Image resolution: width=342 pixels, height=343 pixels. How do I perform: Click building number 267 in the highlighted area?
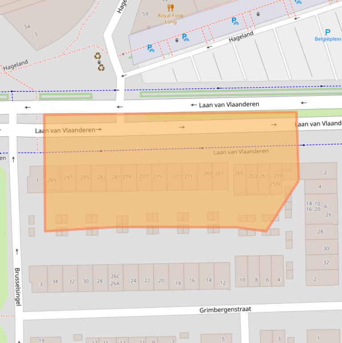[x=219, y=174]
